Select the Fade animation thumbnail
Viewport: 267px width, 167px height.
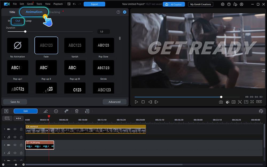[x=46, y=45]
